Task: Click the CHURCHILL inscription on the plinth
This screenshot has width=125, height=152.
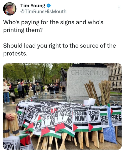Action: tap(89, 73)
